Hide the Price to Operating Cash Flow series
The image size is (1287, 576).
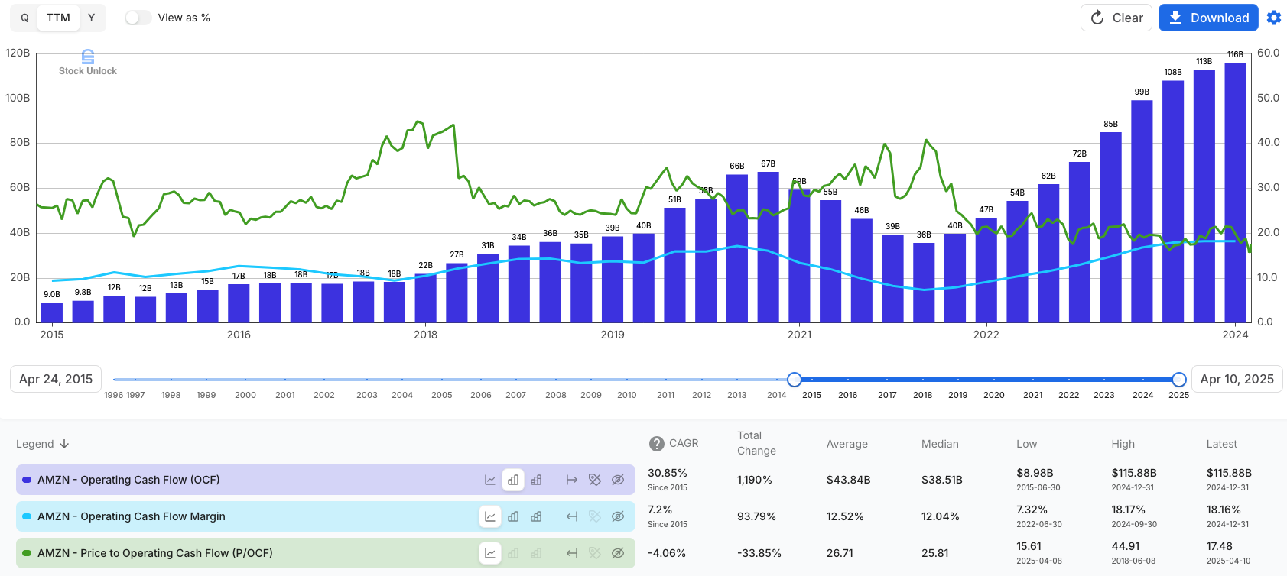(x=618, y=553)
